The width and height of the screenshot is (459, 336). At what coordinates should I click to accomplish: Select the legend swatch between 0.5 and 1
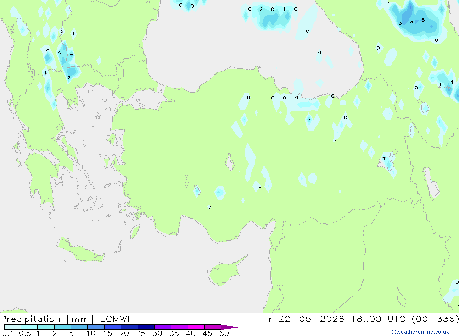29,327
